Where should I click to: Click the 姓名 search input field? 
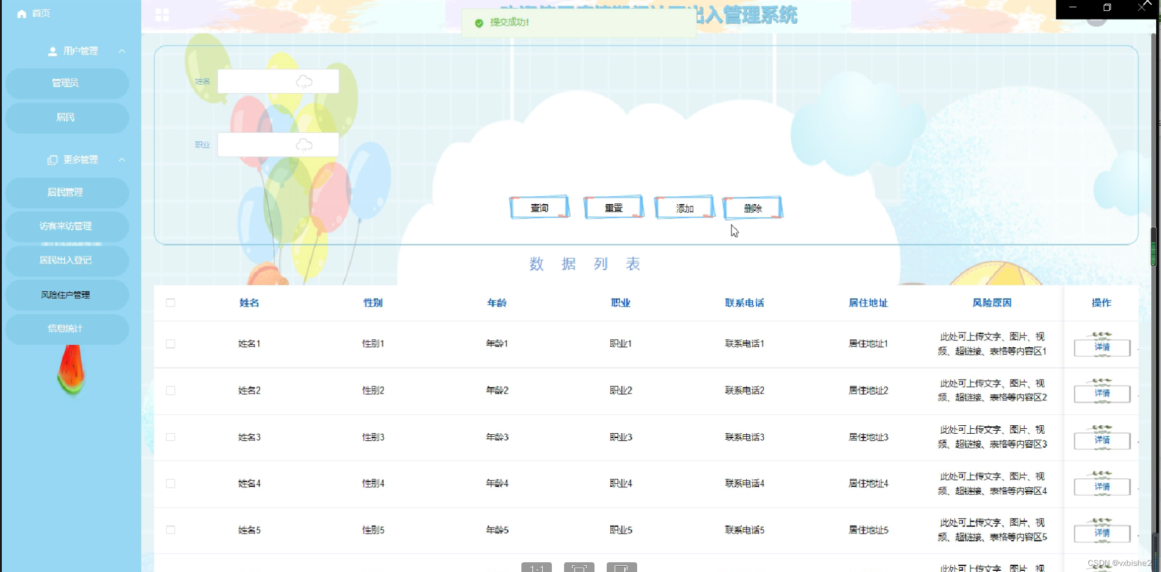pos(278,81)
